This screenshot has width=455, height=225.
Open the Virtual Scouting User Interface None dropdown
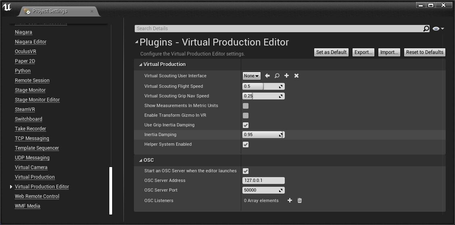coord(251,76)
